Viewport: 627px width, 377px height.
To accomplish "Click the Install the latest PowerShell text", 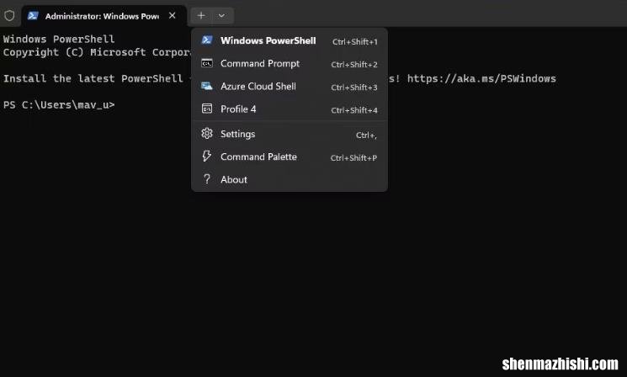I will pos(93,78).
